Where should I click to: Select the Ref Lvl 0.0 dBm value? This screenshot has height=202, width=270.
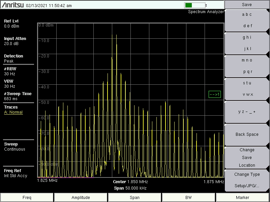click(x=11, y=26)
